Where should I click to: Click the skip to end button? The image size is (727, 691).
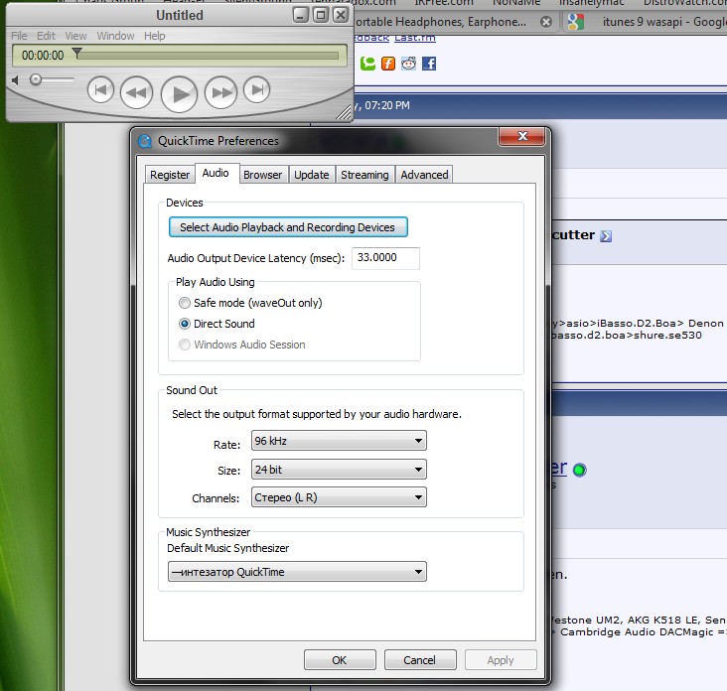tap(257, 89)
